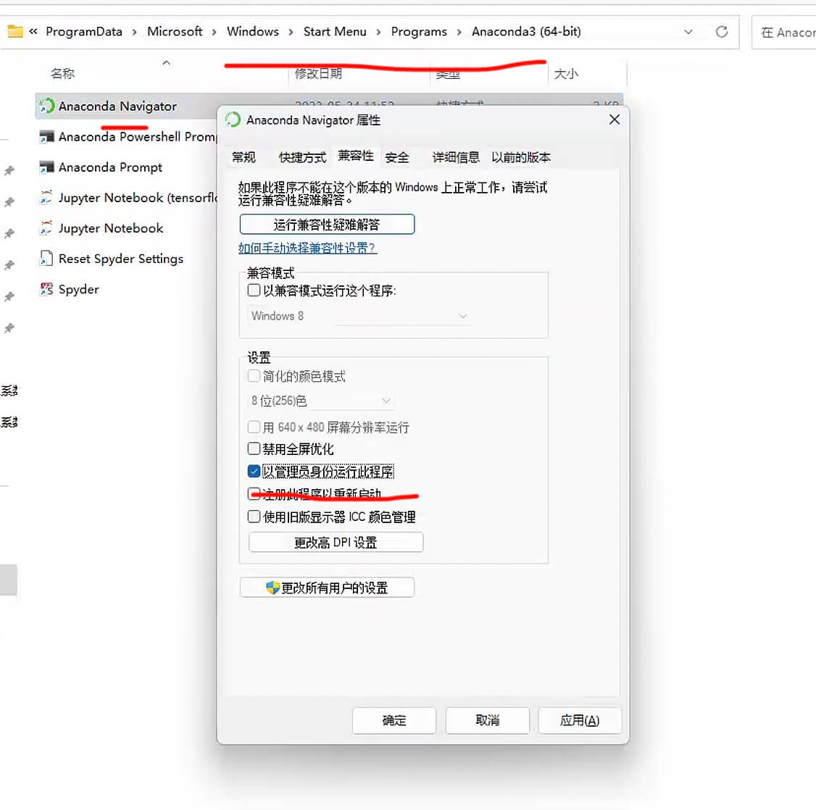Image resolution: width=816 pixels, height=810 pixels.
Task: Select the Anaconda Powershell Prompt icon
Action: tap(46, 137)
